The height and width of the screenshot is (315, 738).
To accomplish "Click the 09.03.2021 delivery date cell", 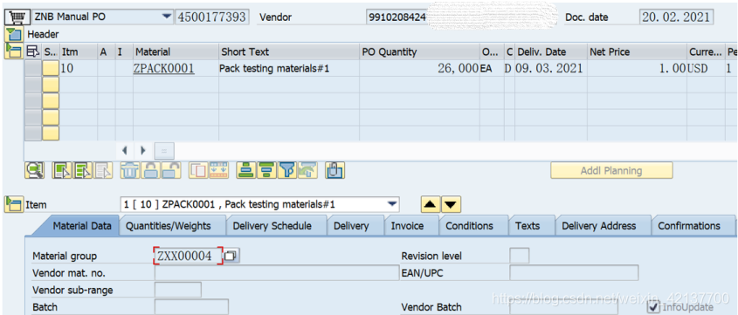I will 550,69.
